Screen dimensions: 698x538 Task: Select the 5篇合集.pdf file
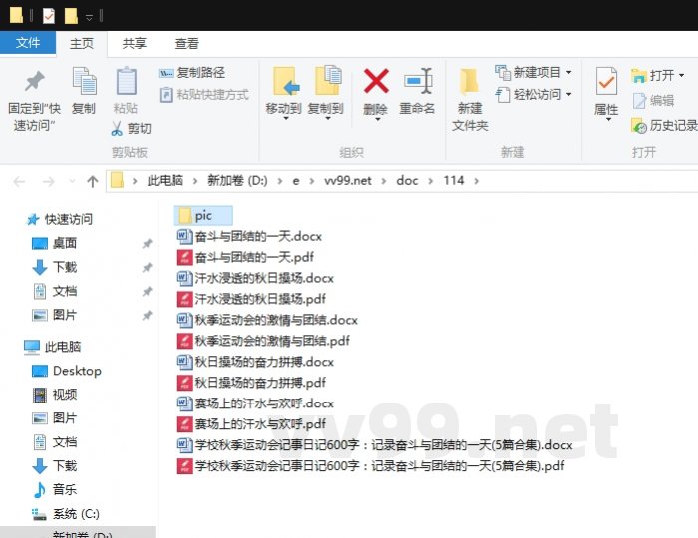pos(371,466)
